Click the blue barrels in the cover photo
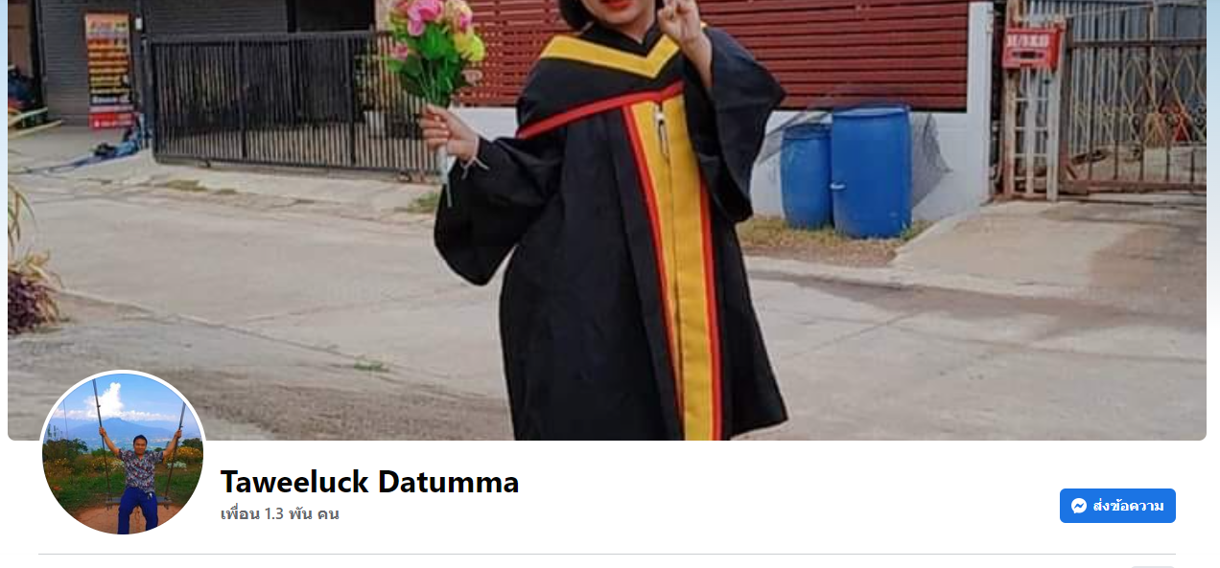Screen dimensions: 1220x568 click(x=845, y=172)
